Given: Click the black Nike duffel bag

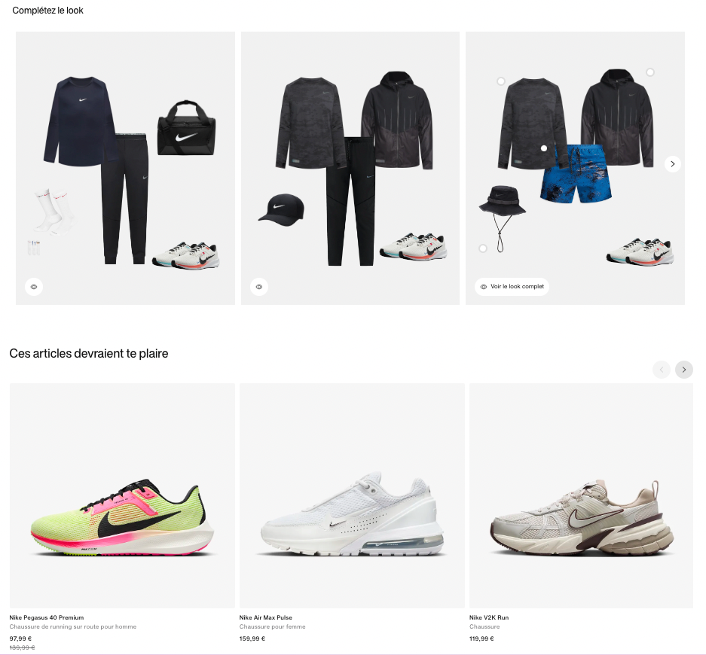Looking at the screenshot, I should tap(186, 128).
